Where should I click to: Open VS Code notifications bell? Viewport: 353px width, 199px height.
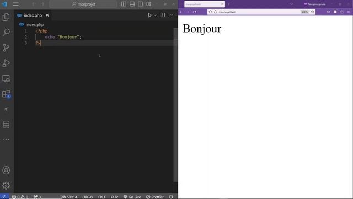tap(171, 197)
